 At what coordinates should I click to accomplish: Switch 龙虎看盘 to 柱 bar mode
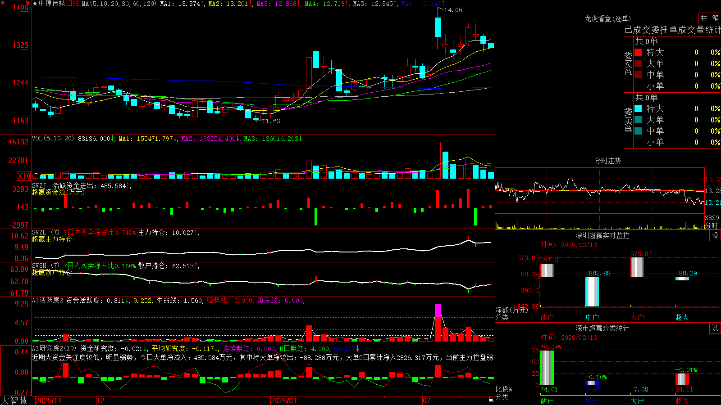click(704, 18)
